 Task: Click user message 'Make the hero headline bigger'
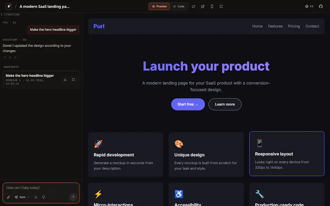click(x=53, y=30)
